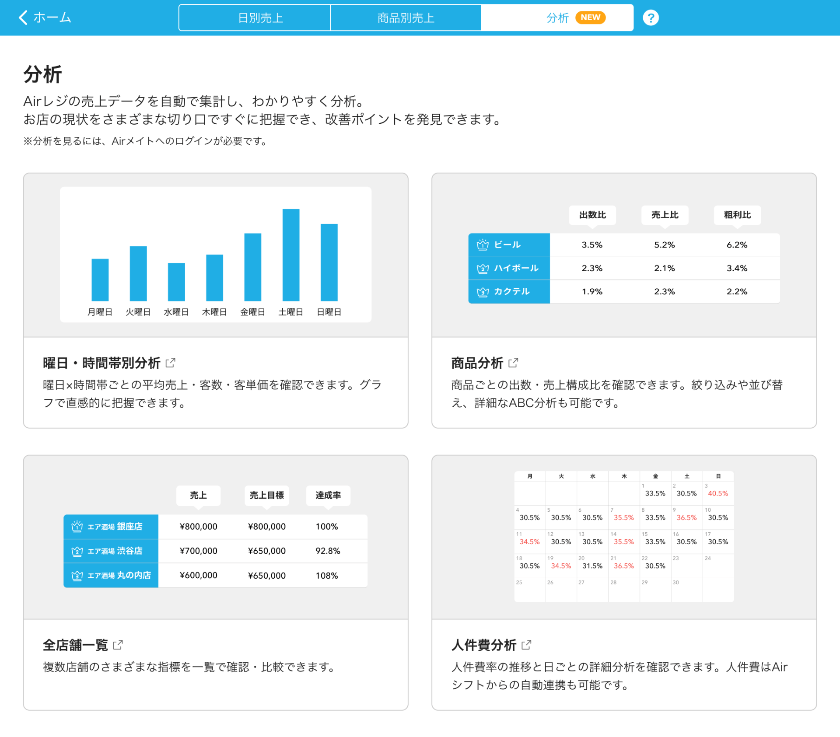The image size is (840, 737).
Task: Click the 金曜日 bar in chart
Action: [x=253, y=267]
